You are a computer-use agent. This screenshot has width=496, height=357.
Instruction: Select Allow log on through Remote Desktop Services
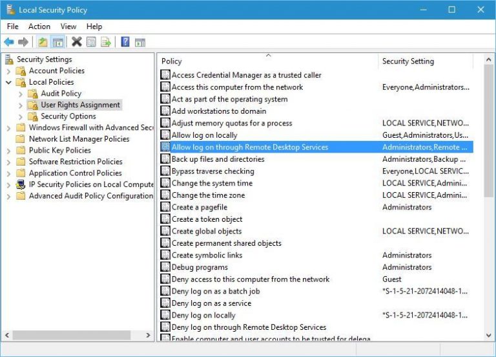coord(316,147)
